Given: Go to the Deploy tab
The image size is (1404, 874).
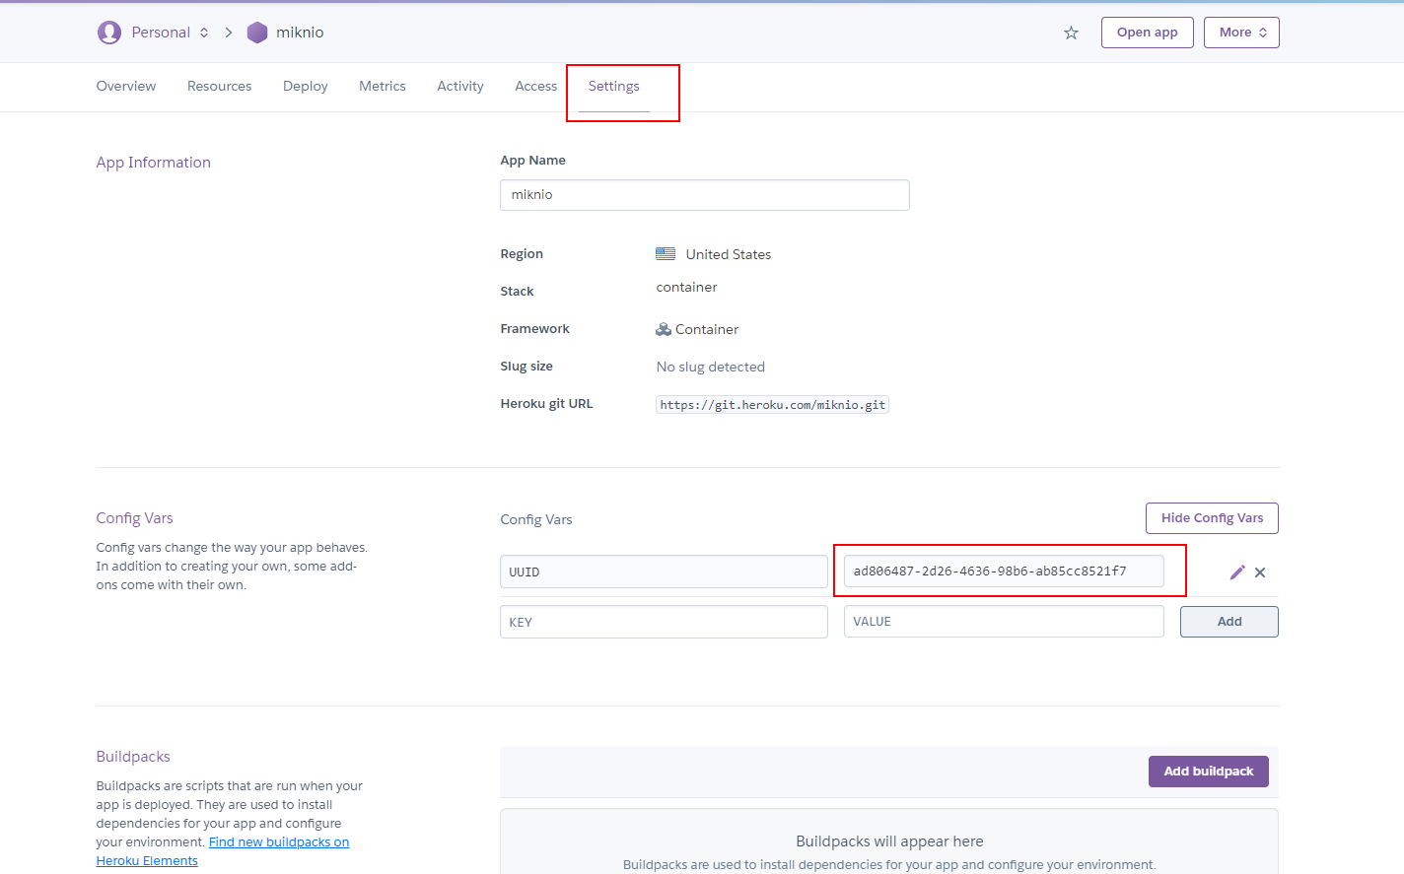Looking at the screenshot, I should click(305, 87).
